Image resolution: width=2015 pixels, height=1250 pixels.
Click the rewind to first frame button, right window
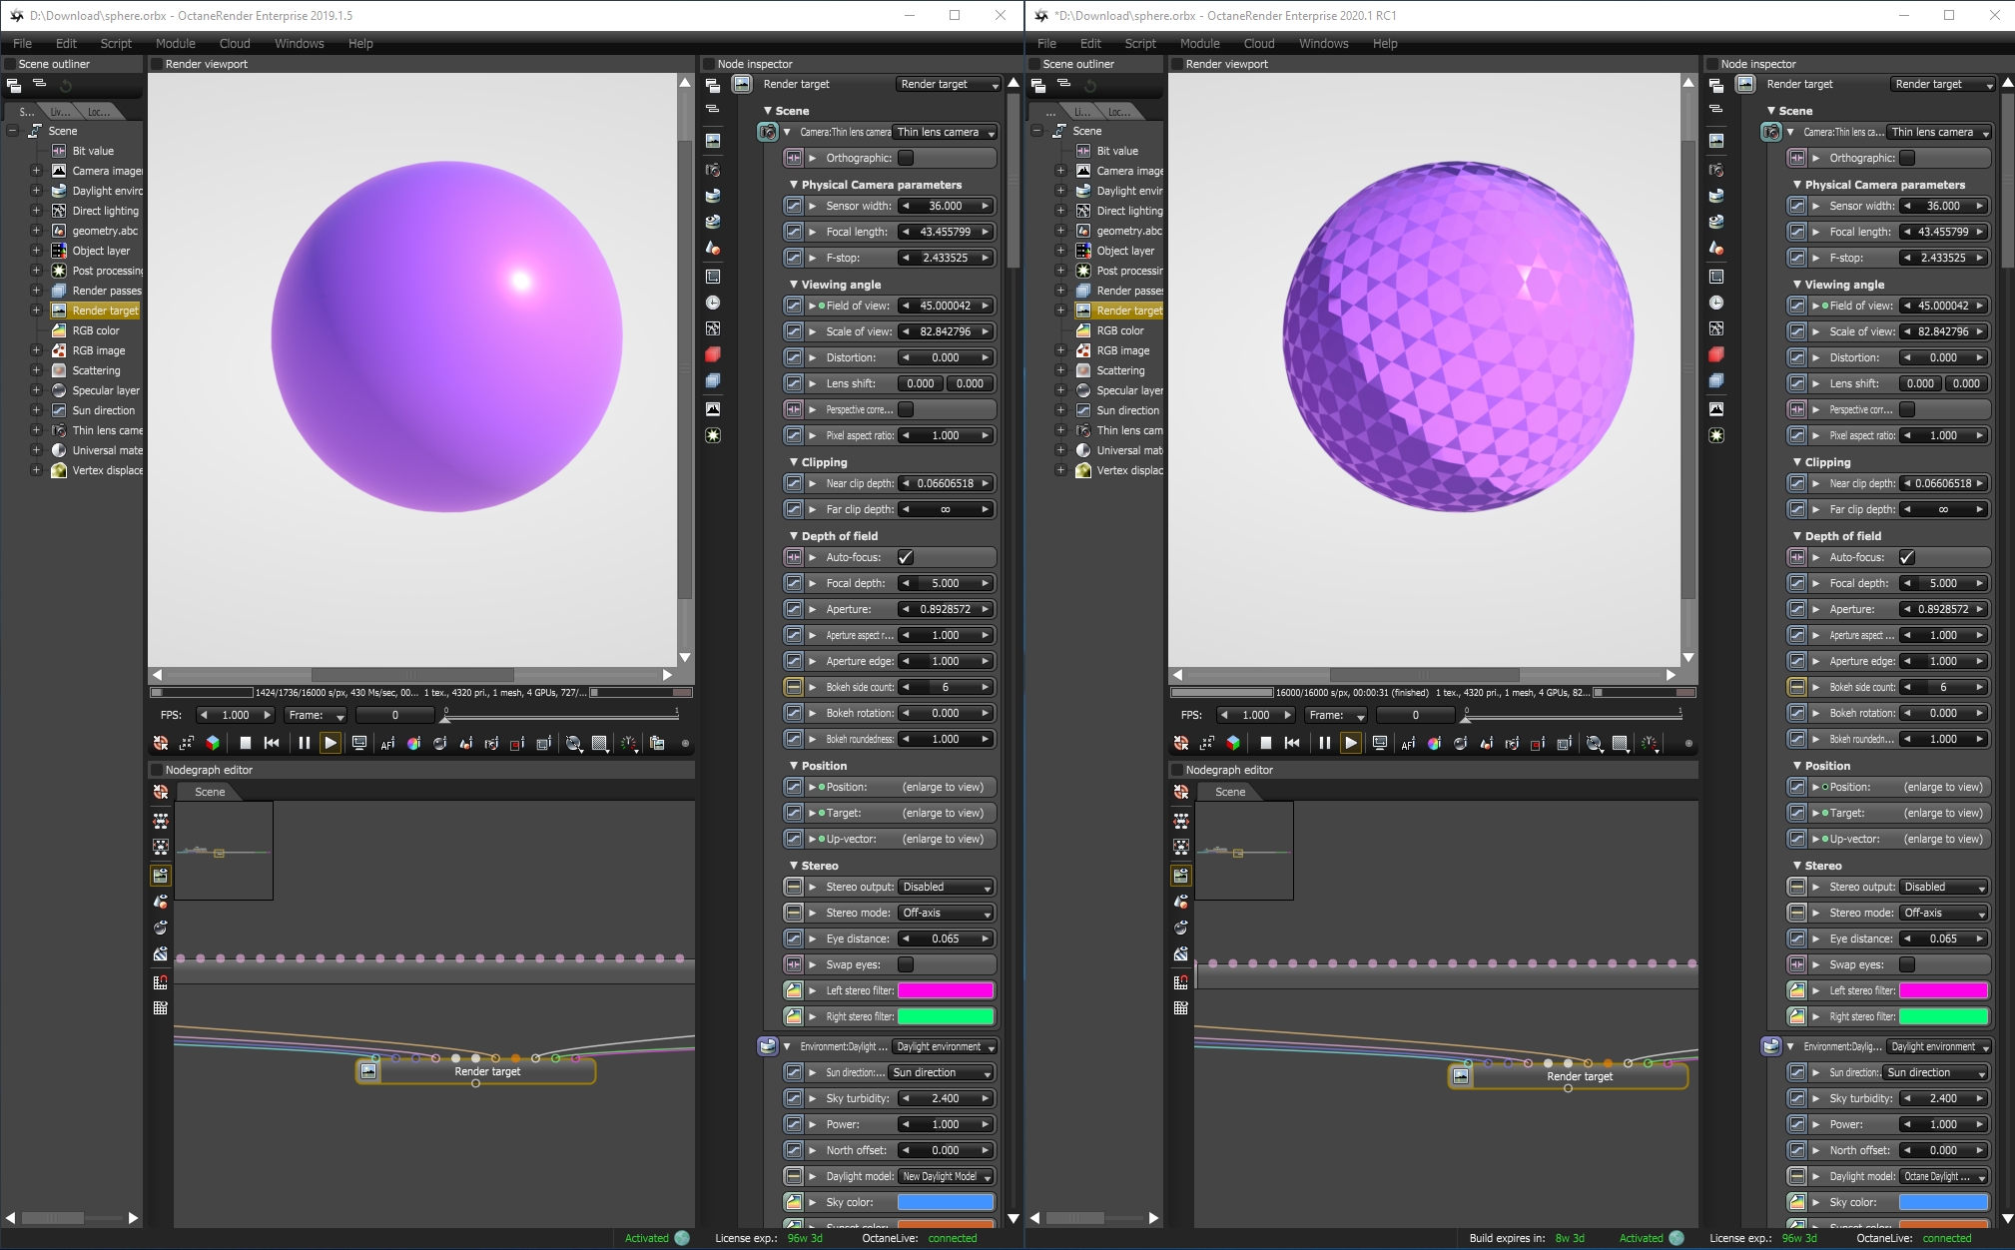pyautogui.click(x=1292, y=743)
